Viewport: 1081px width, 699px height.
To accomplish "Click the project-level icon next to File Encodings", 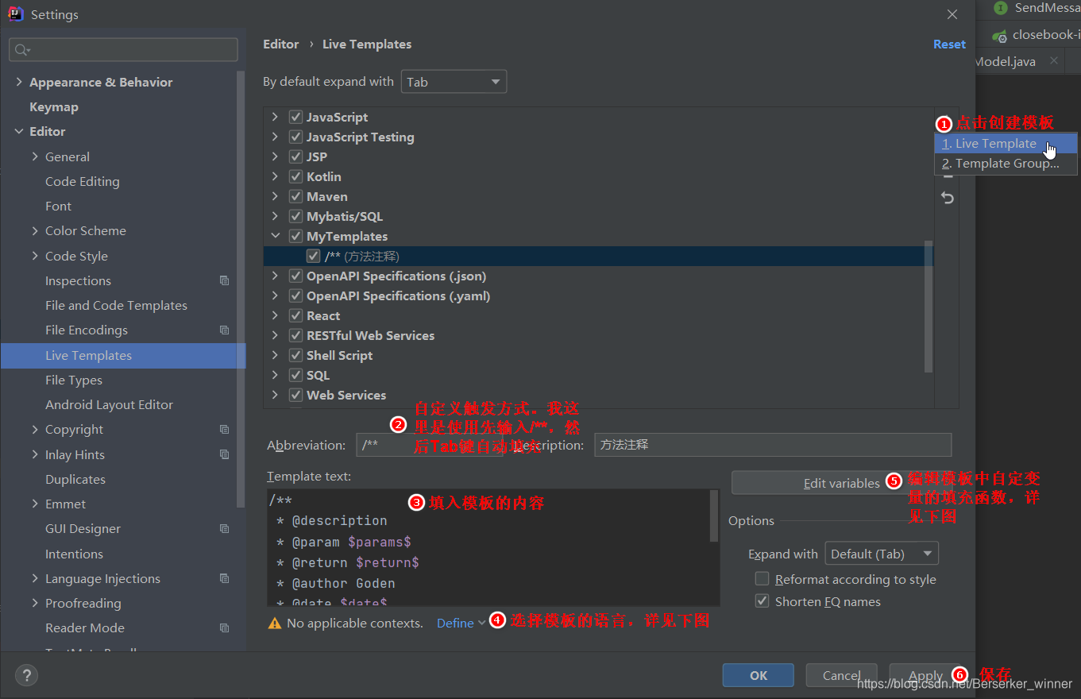I will pyautogui.click(x=224, y=330).
